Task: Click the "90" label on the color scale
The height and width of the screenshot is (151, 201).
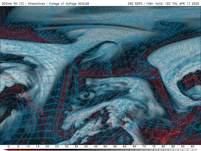Action: [x=183, y=146]
